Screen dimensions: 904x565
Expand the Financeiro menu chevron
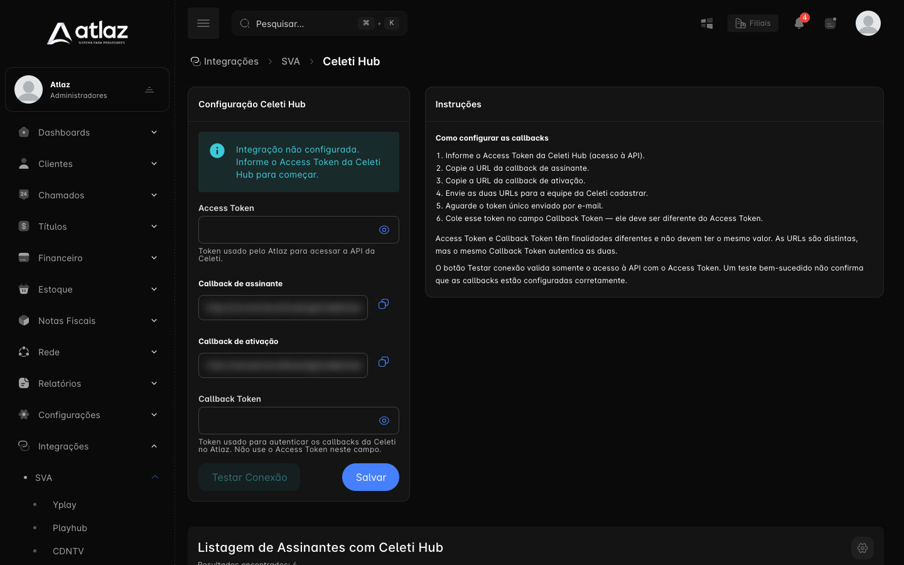(x=154, y=257)
